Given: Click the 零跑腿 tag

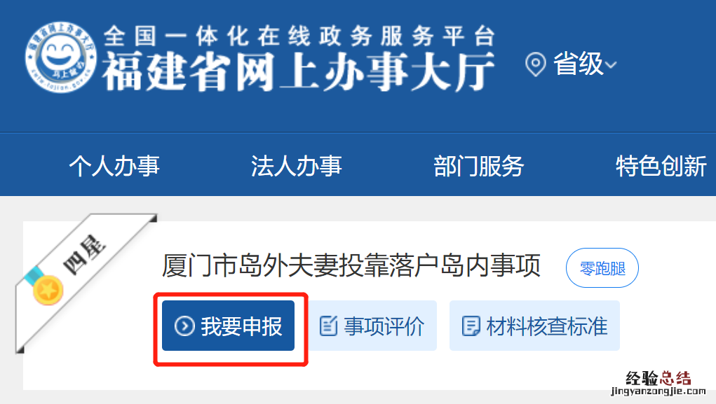Looking at the screenshot, I should (602, 268).
